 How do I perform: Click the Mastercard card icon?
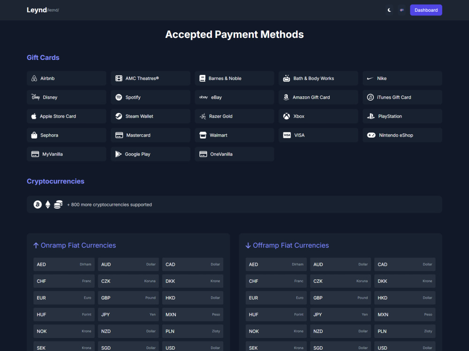click(x=119, y=135)
